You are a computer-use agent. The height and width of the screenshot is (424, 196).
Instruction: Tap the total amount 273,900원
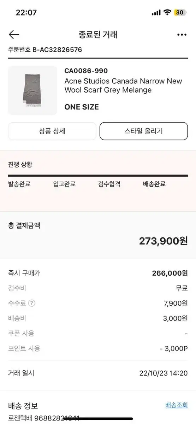[163, 241]
